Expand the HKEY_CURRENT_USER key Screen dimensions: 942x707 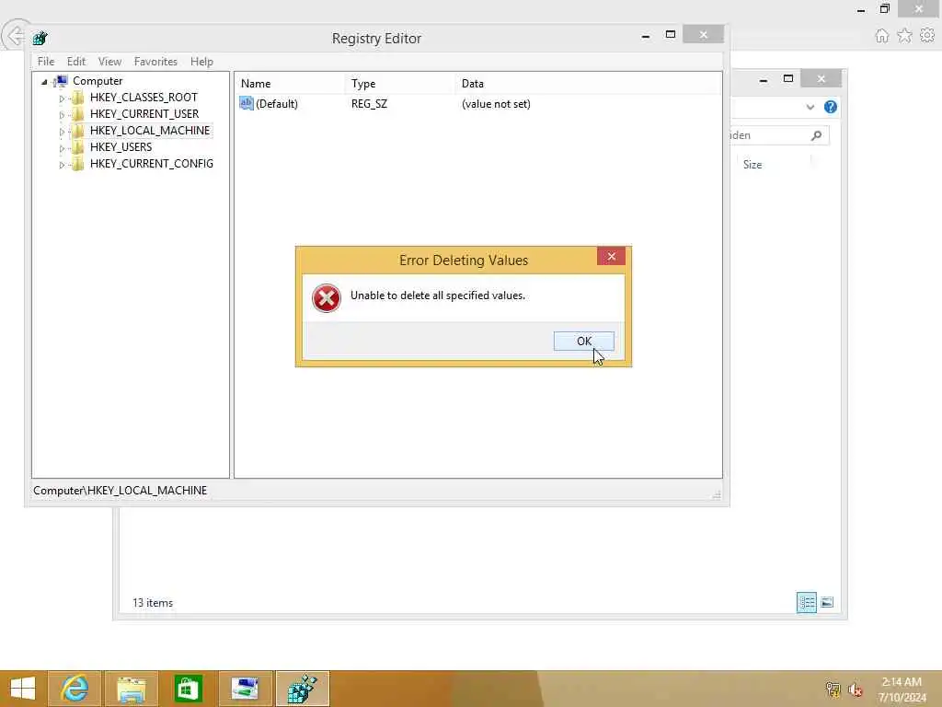[62, 114]
